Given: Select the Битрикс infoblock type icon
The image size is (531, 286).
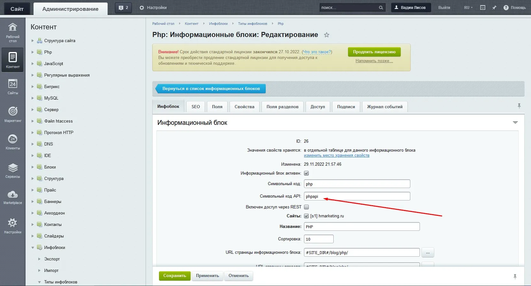Looking at the screenshot, I should [x=40, y=87].
